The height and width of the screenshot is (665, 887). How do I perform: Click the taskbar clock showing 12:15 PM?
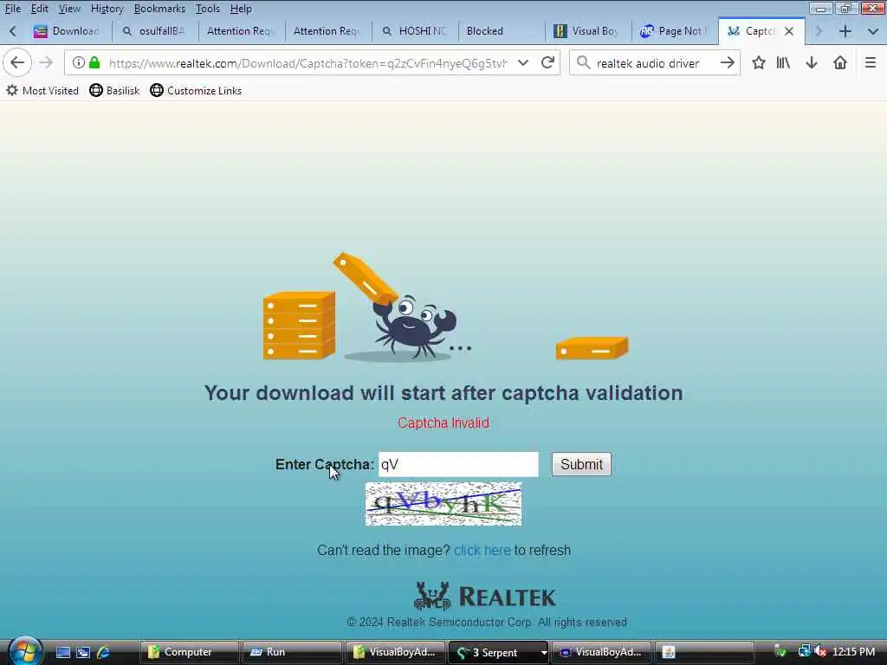pyautogui.click(x=853, y=652)
